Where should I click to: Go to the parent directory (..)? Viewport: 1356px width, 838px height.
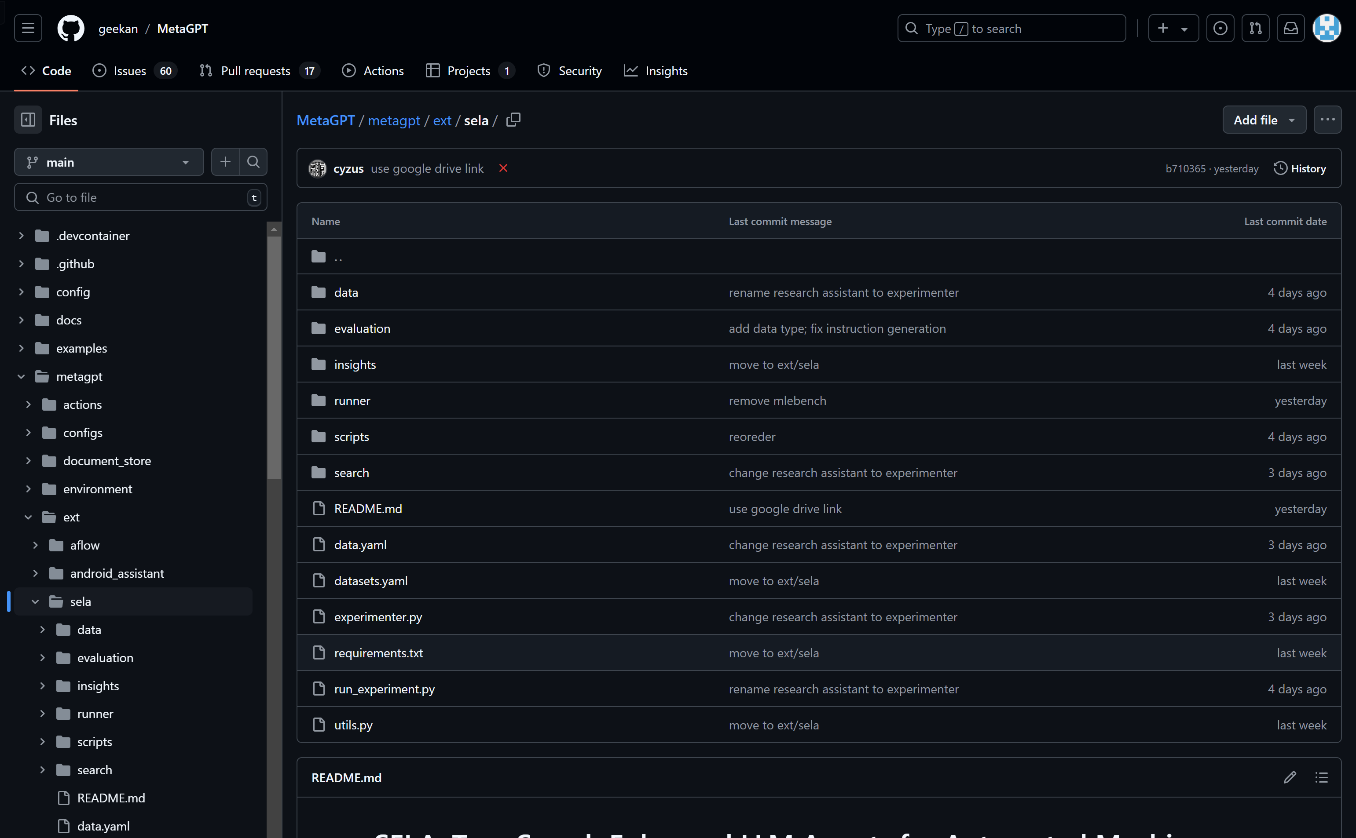coord(338,257)
